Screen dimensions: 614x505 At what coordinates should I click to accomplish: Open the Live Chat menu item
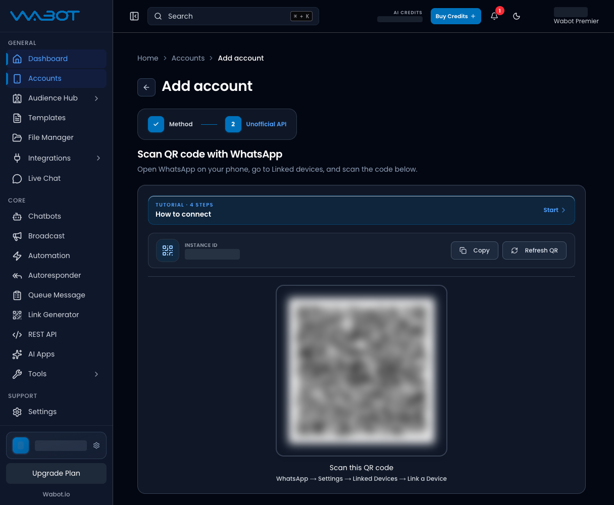[x=57, y=178]
